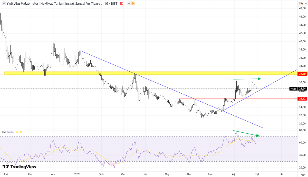Screen dimensions: 308x177
Task: Click the Ara label on time axis
Action: click(x=53, y=174)
